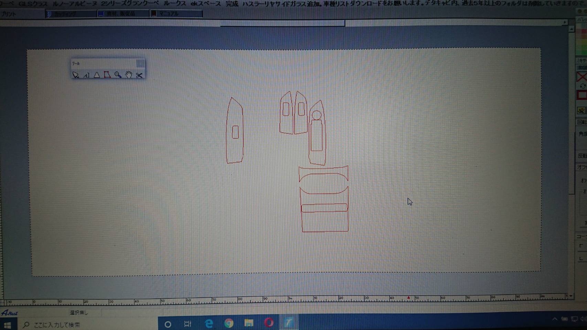Click the A-Nest logo

(10, 313)
